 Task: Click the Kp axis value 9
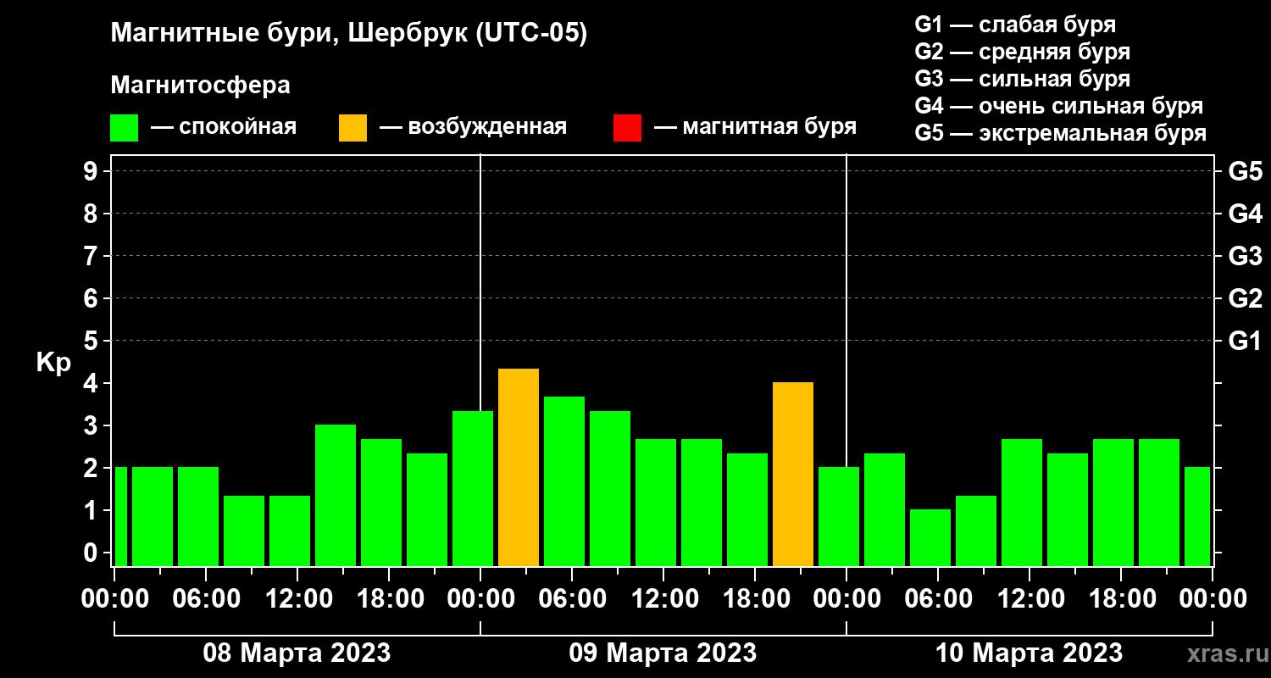coord(92,171)
